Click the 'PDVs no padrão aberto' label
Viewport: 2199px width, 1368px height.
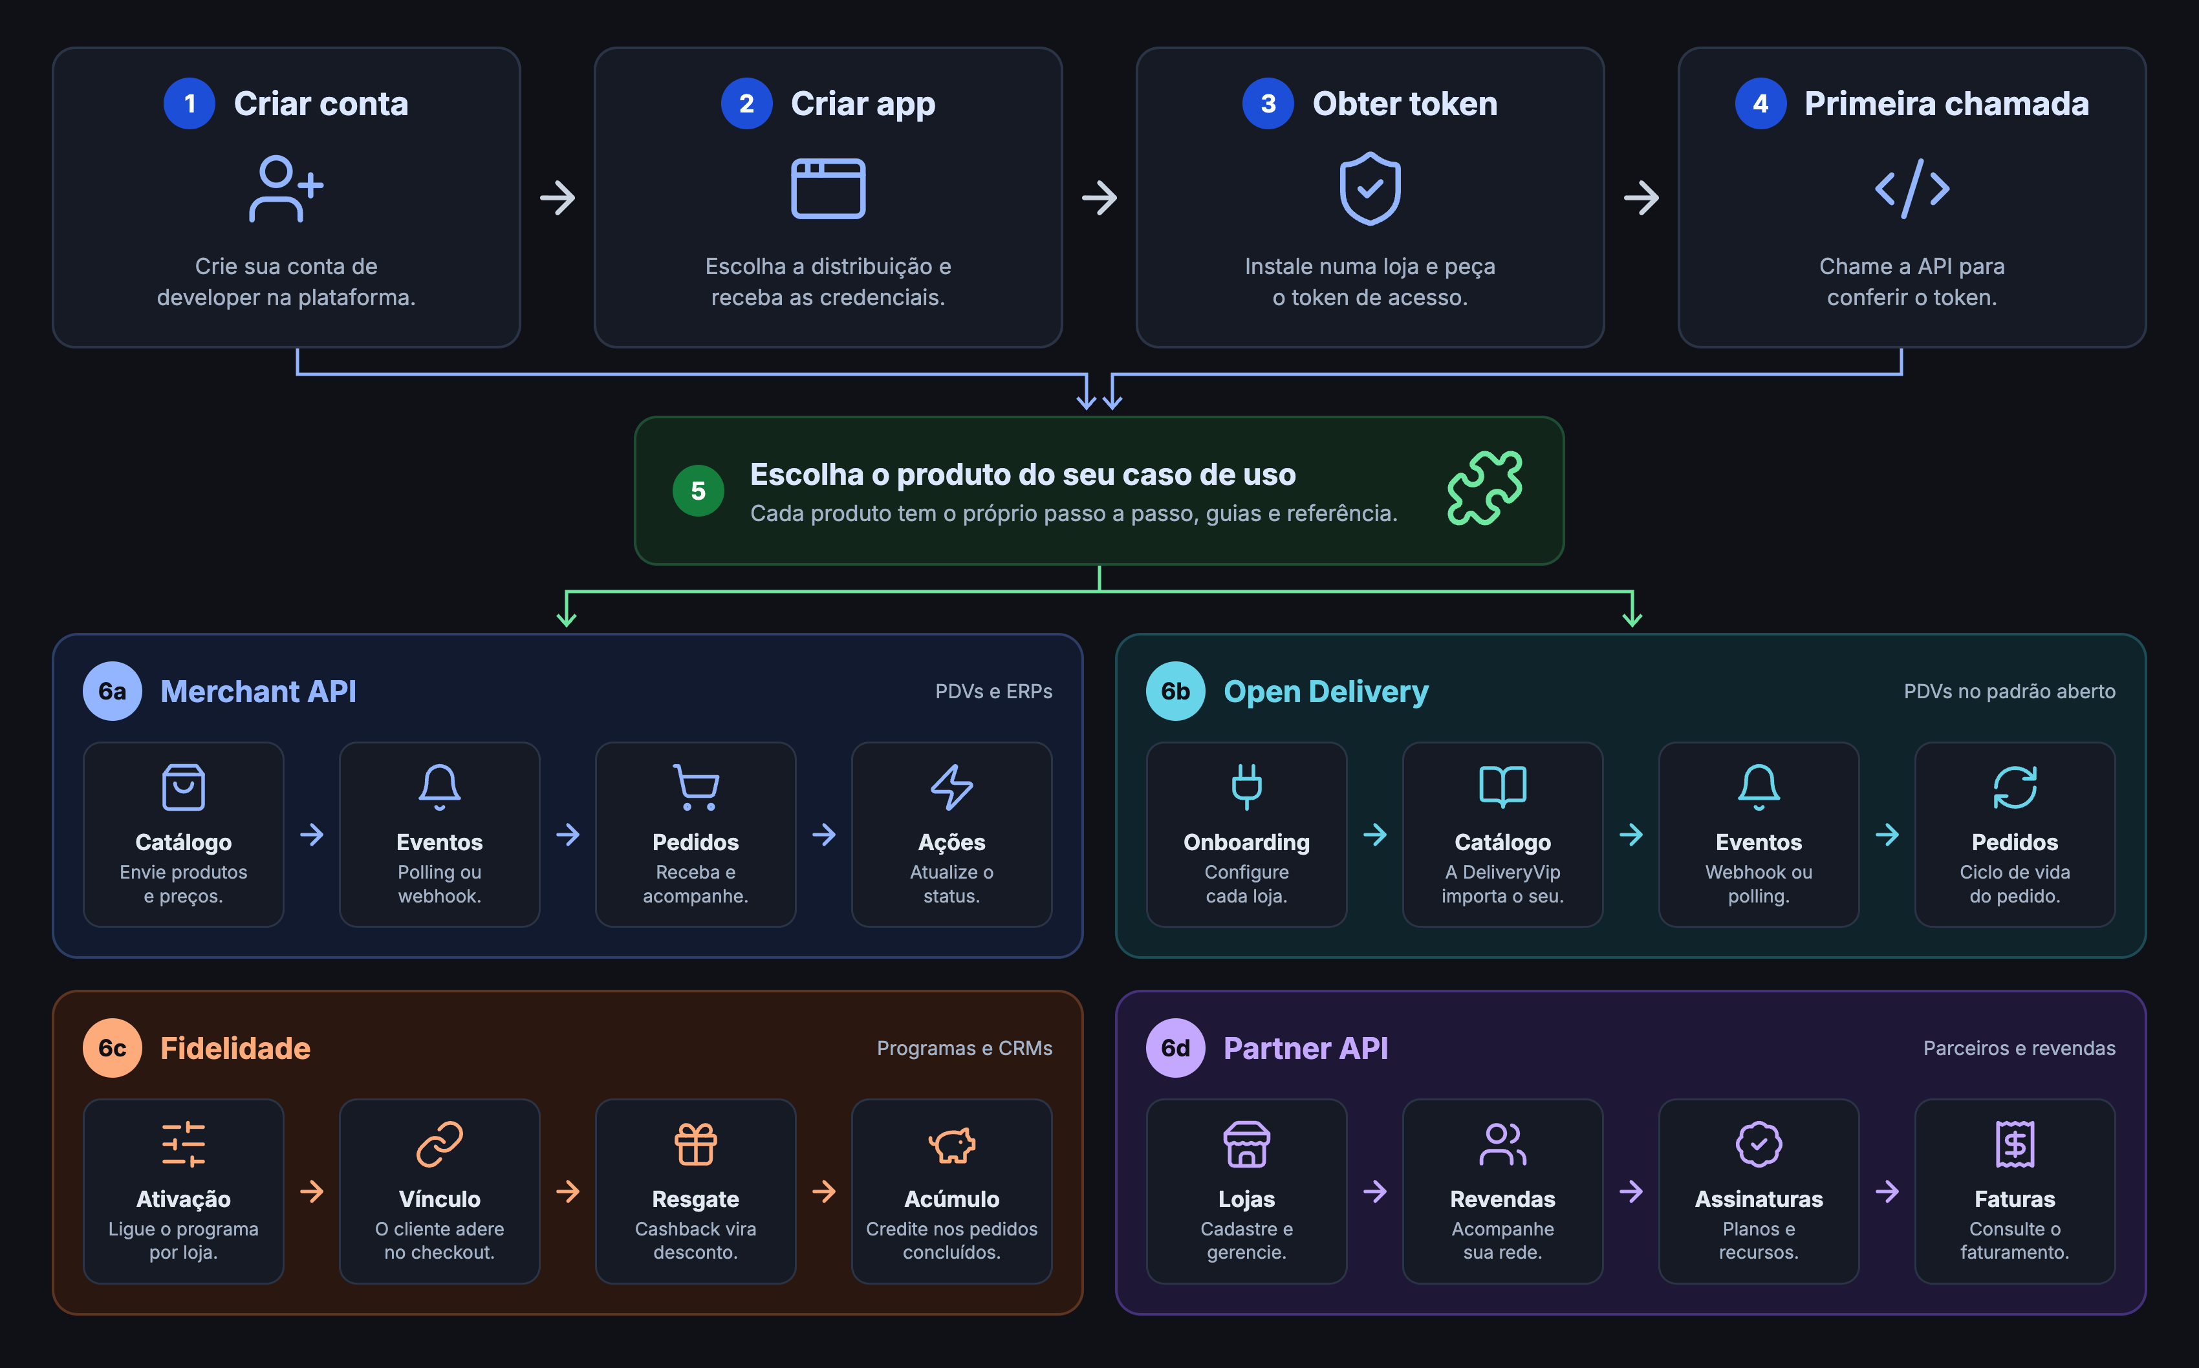[x=2010, y=691]
